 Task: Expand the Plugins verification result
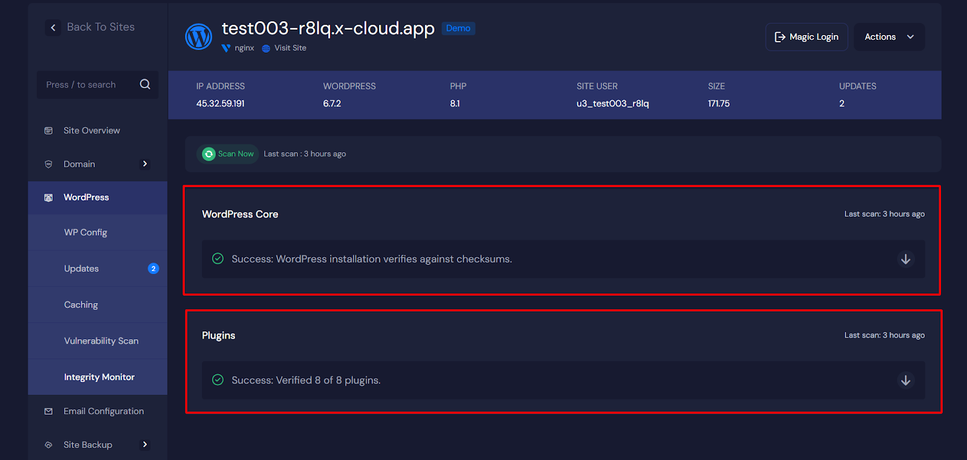pyautogui.click(x=905, y=380)
